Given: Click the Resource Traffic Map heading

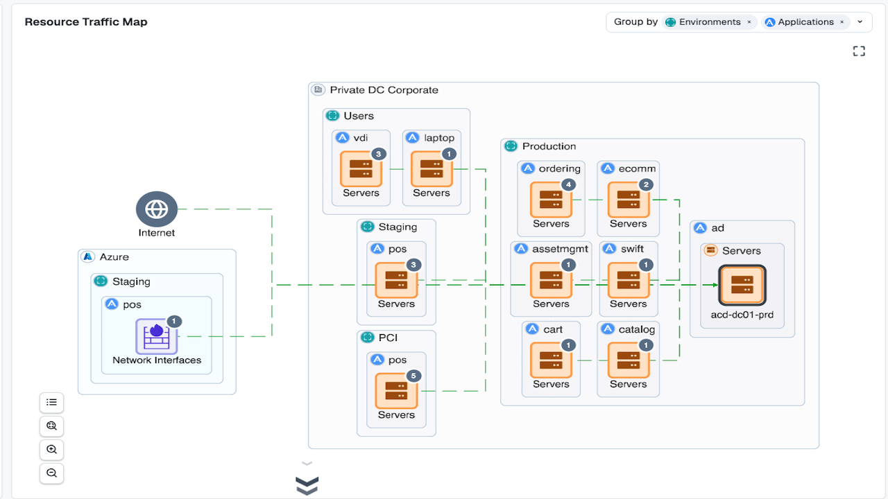Looking at the screenshot, I should (86, 21).
